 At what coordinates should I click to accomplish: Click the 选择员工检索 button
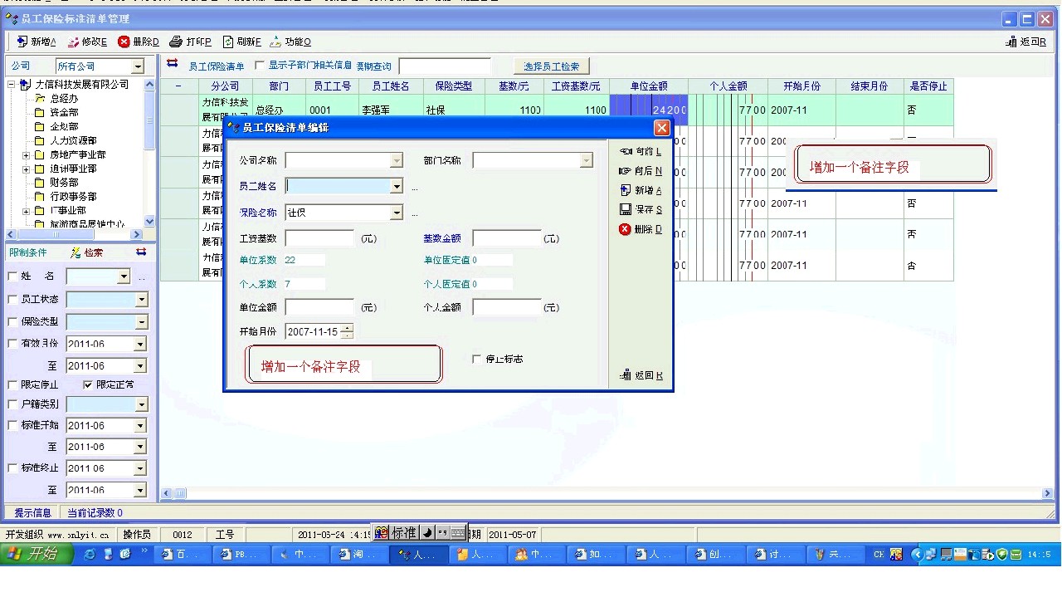551,66
